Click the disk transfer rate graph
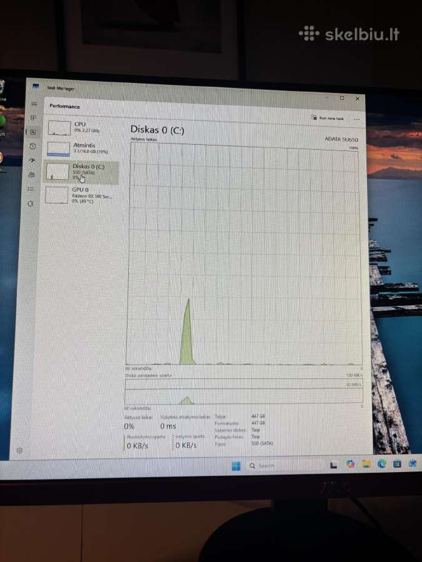 click(x=244, y=392)
